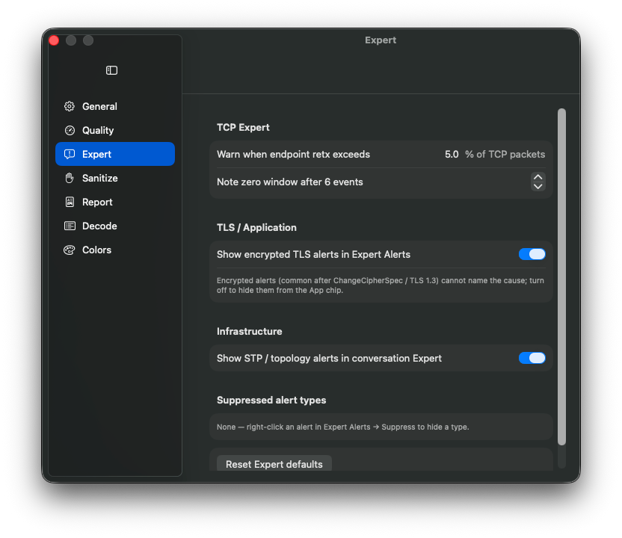
Task: Close the preferences window
Action: click(54, 40)
